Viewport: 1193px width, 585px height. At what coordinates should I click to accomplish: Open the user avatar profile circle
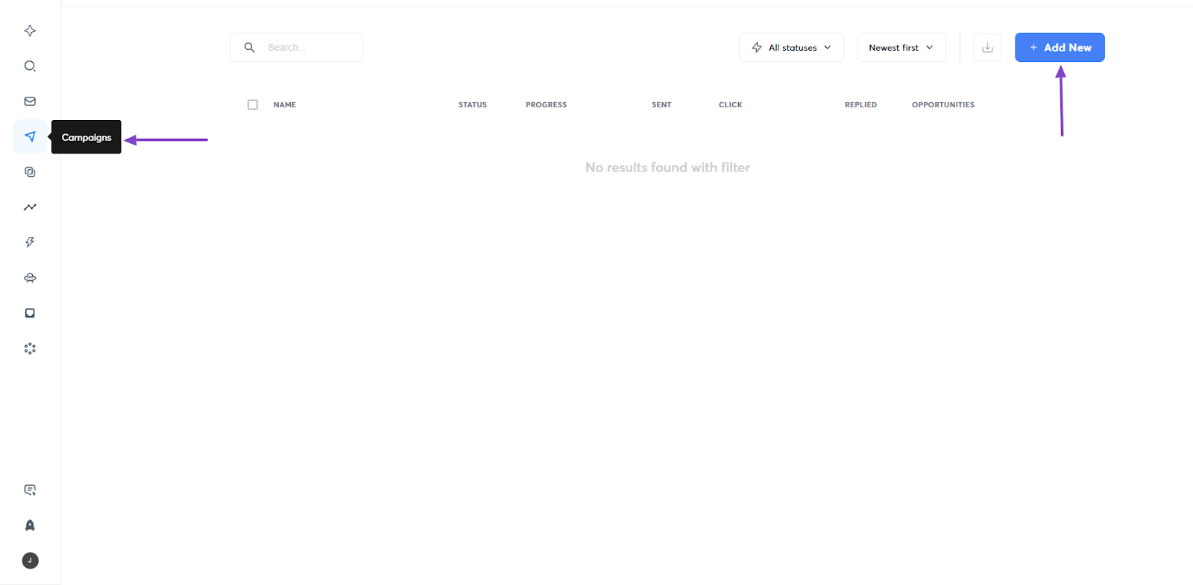point(30,560)
